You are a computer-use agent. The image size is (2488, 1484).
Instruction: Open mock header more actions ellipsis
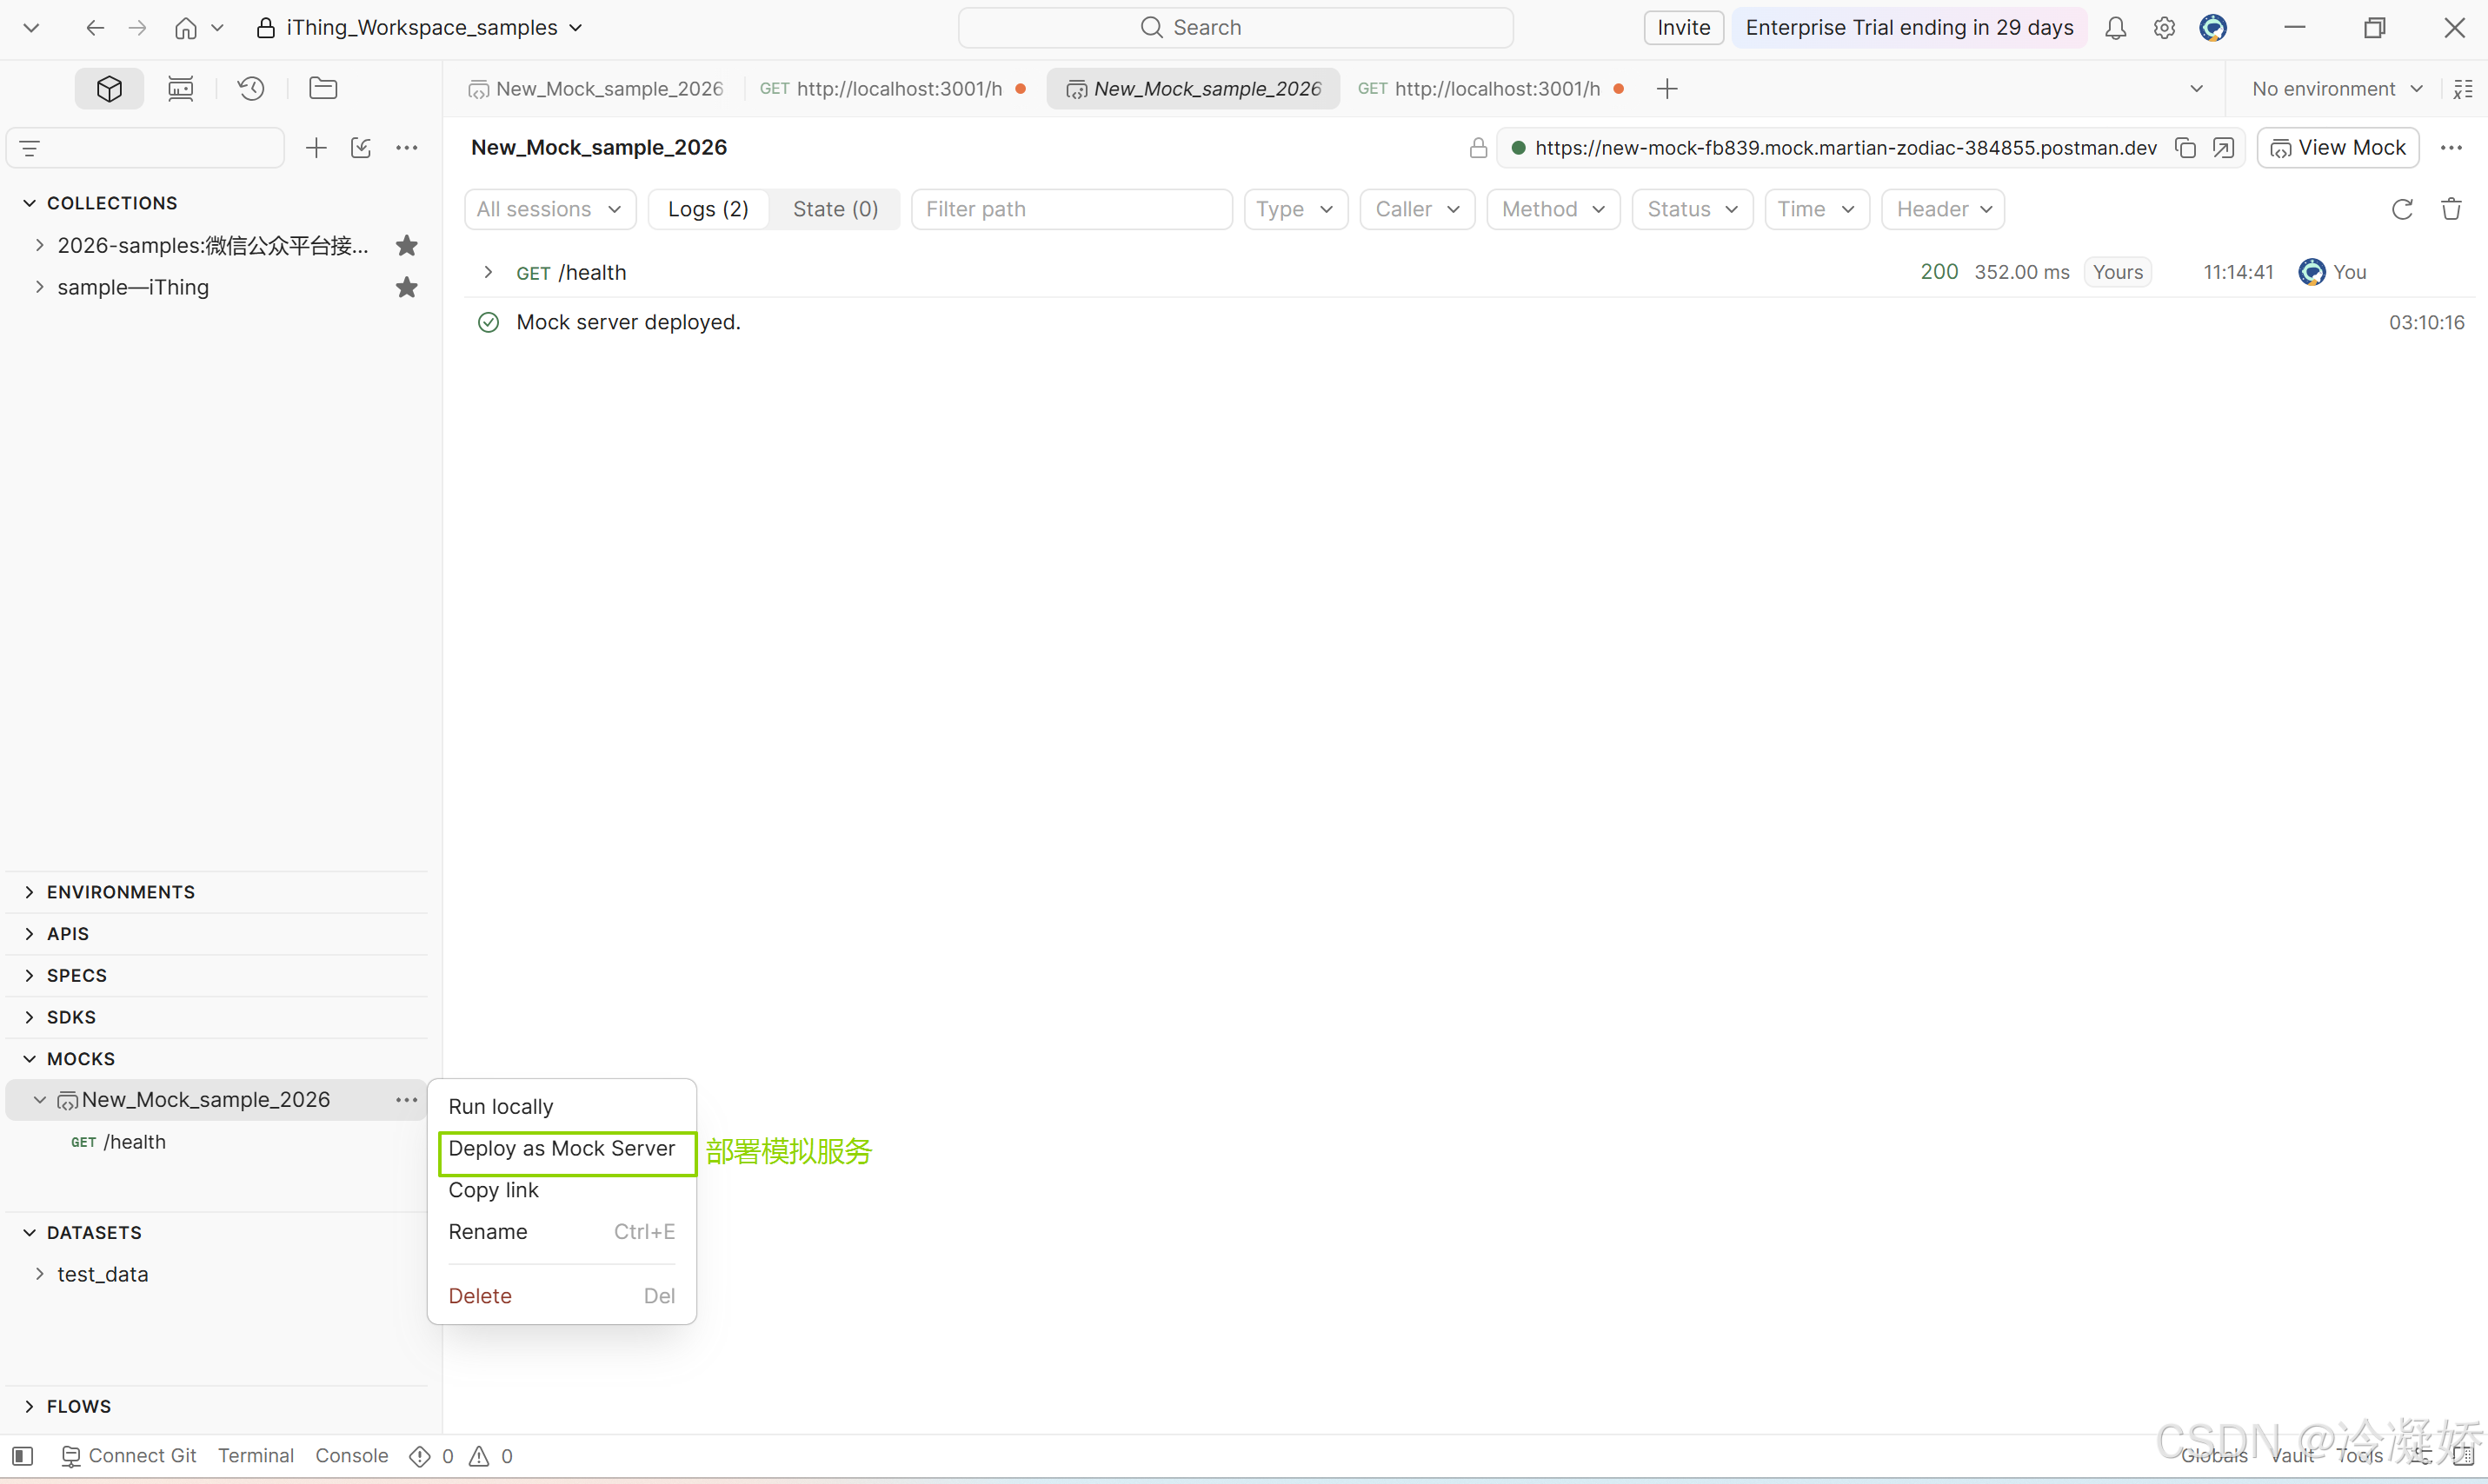(x=2451, y=148)
